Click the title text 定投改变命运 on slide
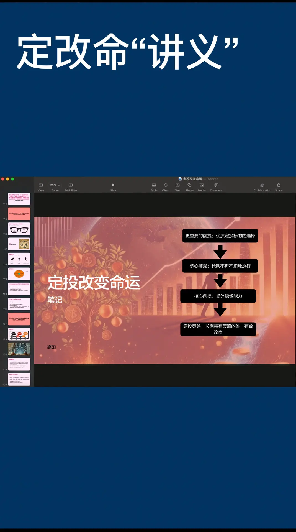 (x=94, y=283)
